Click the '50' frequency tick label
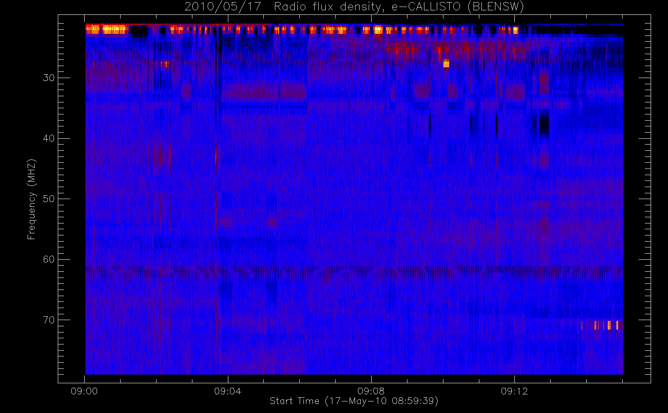668x413 pixels. [49, 199]
